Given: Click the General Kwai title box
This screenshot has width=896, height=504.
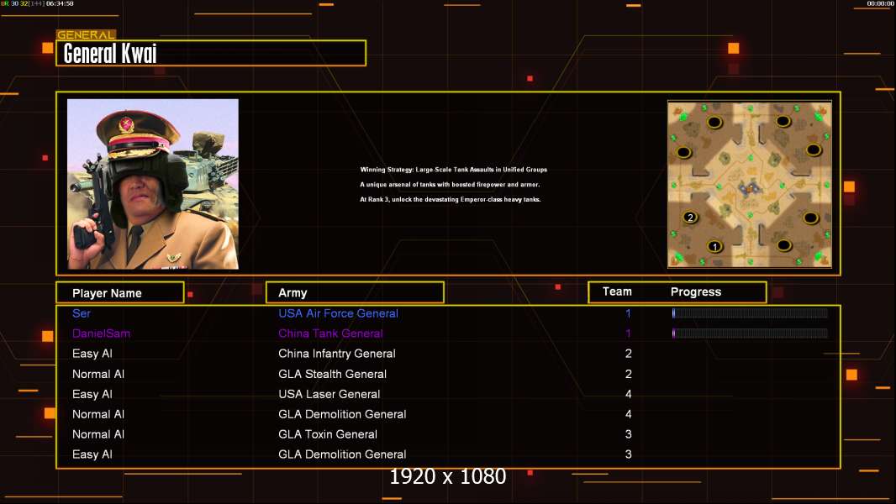Looking at the screenshot, I should coord(210,54).
